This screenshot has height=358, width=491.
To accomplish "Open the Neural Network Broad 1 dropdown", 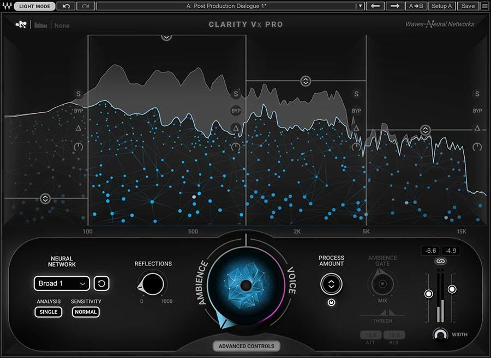I will [x=61, y=283].
